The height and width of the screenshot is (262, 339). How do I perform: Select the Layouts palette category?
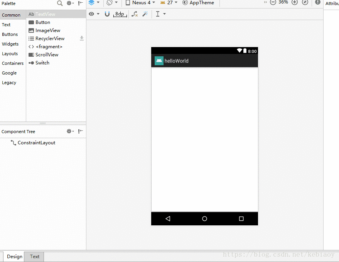pos(13,54)
